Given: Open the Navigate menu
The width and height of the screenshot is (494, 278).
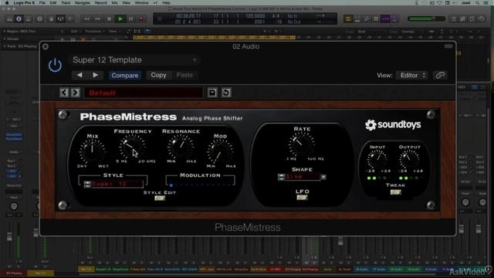Looking at the screenshot, I should pos(83,3).
